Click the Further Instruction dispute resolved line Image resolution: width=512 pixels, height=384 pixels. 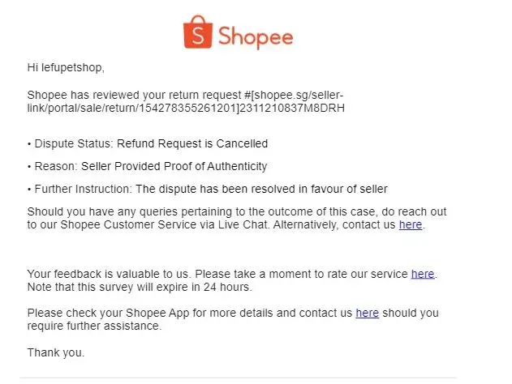click(207, 189)
